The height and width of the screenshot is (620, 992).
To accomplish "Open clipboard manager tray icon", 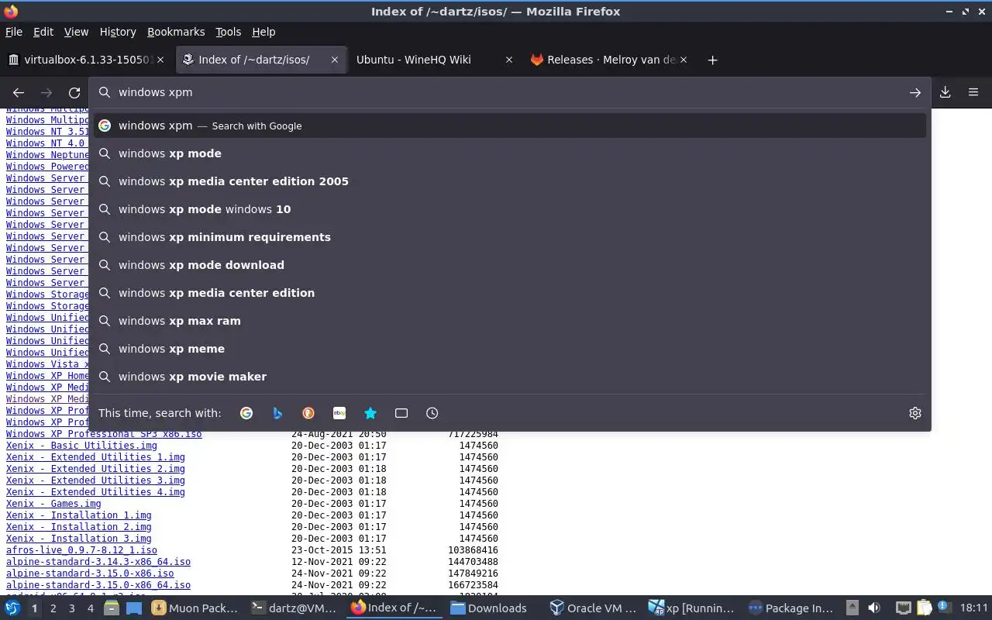I will (x=924, y=608).
